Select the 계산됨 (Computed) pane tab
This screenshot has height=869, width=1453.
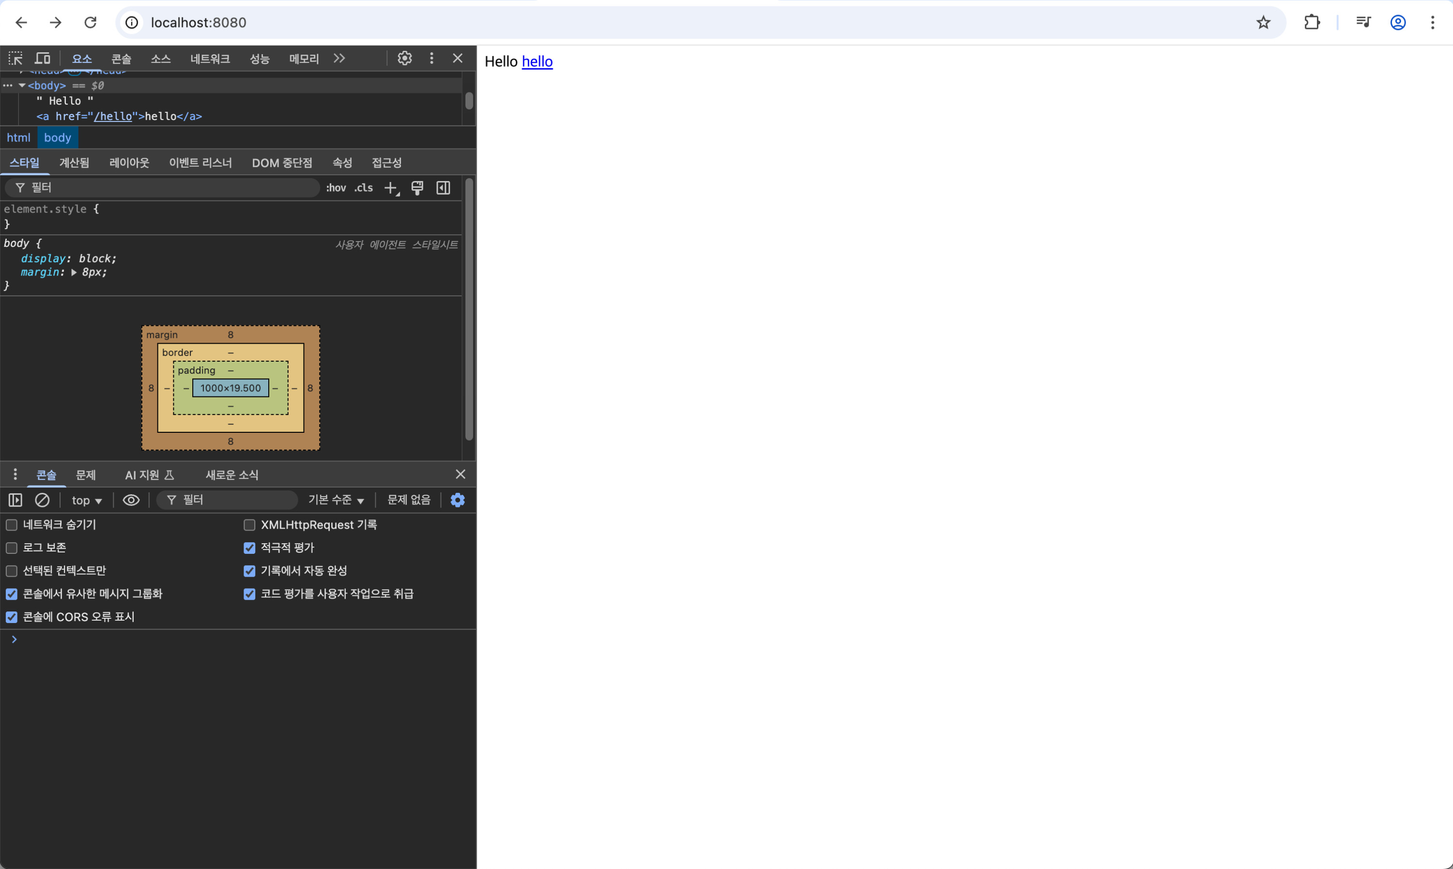(x=75, y=163)
